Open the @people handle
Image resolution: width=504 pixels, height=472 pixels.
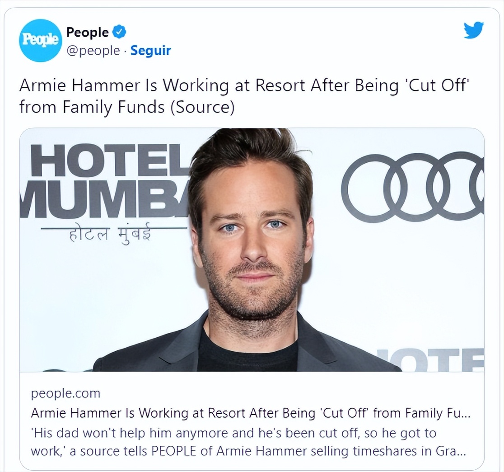click(93, 51)
